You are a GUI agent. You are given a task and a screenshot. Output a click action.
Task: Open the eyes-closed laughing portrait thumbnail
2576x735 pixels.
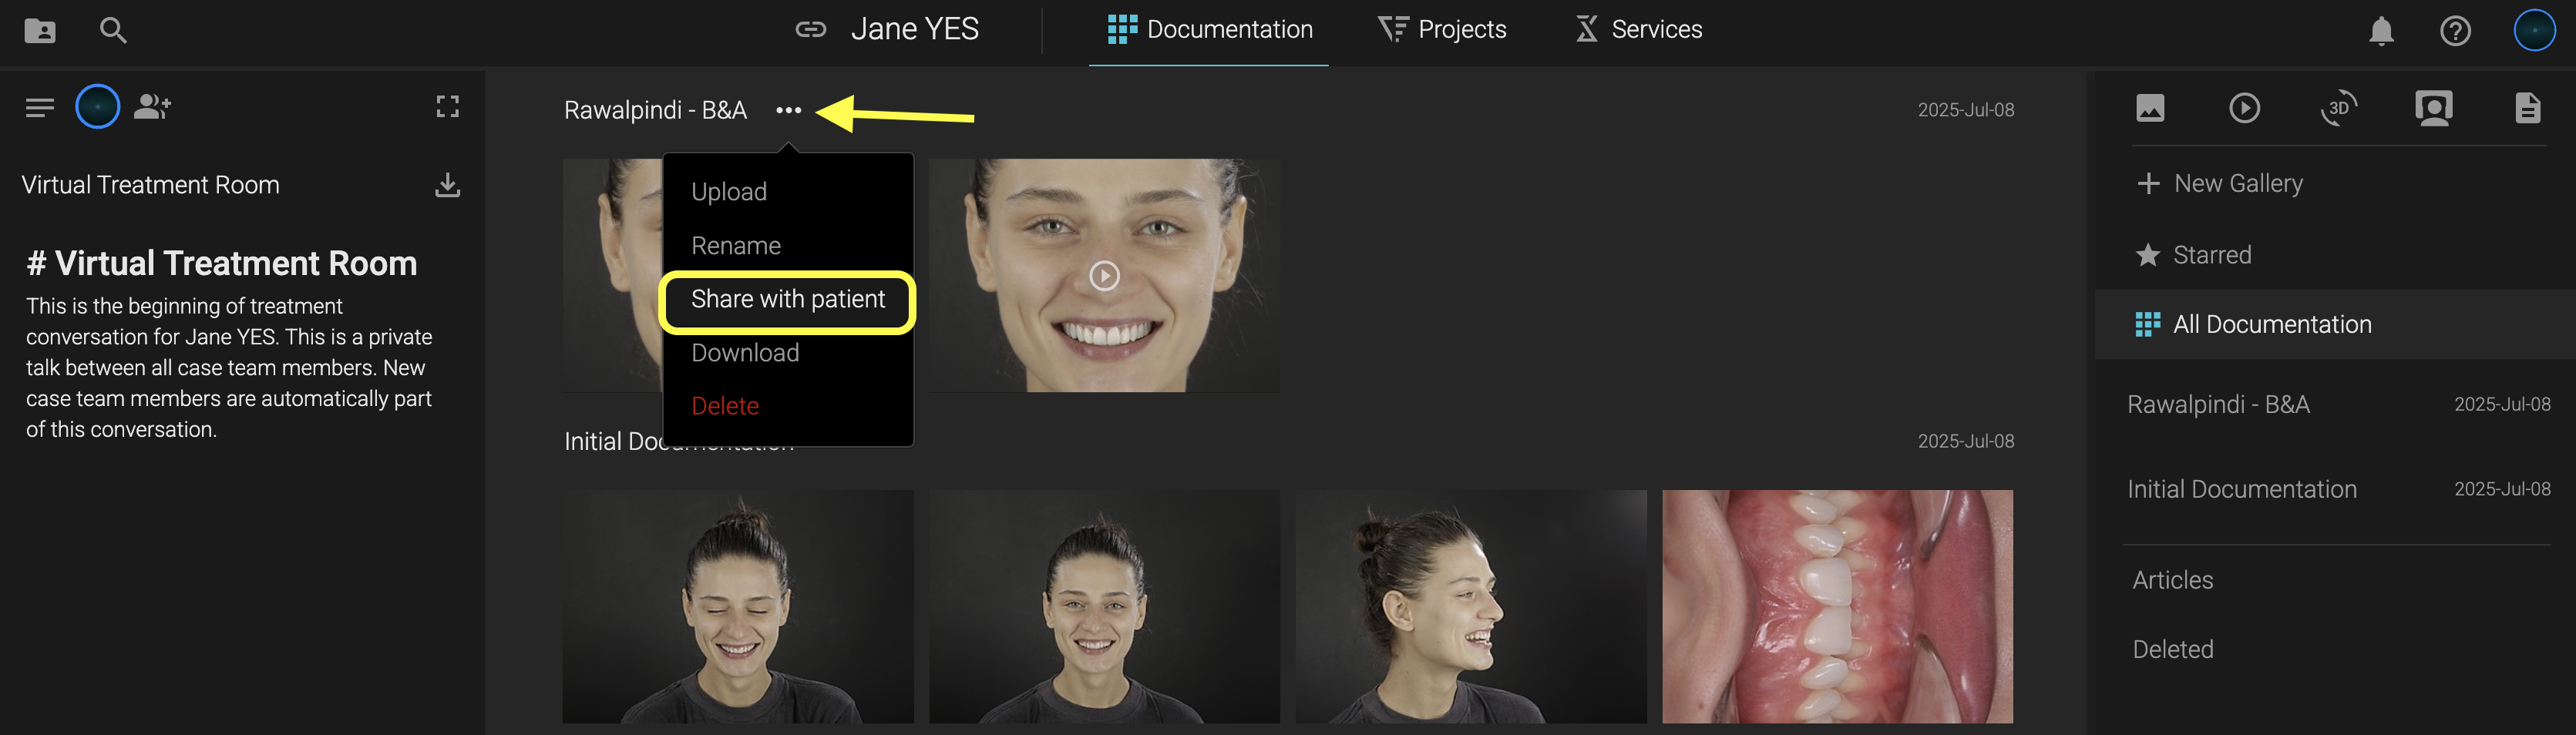(738, 606)
